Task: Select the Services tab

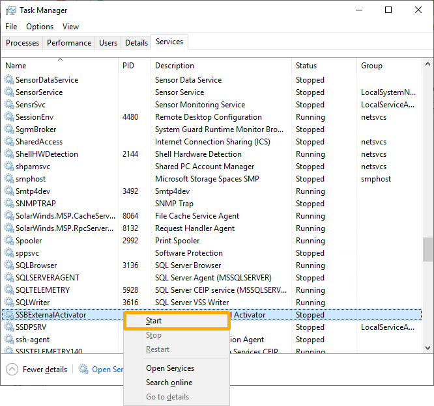Action: click(169, 42)
